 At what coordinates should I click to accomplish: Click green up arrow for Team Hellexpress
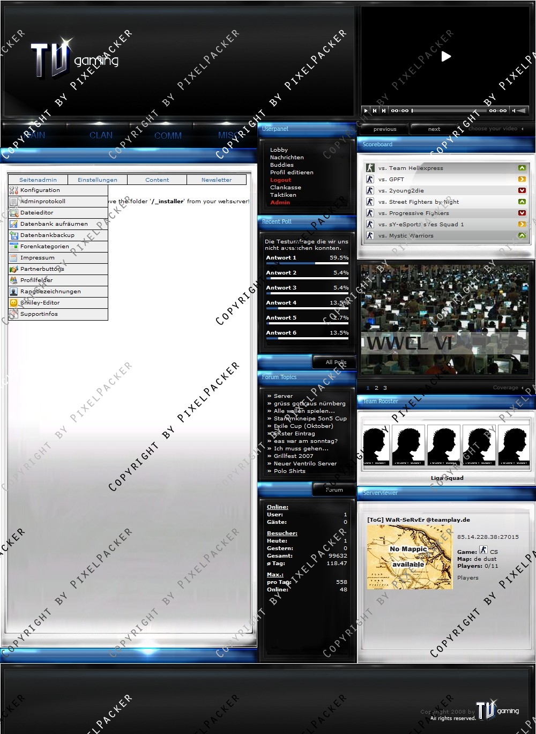pyautogui.click(x=522, y=168)
